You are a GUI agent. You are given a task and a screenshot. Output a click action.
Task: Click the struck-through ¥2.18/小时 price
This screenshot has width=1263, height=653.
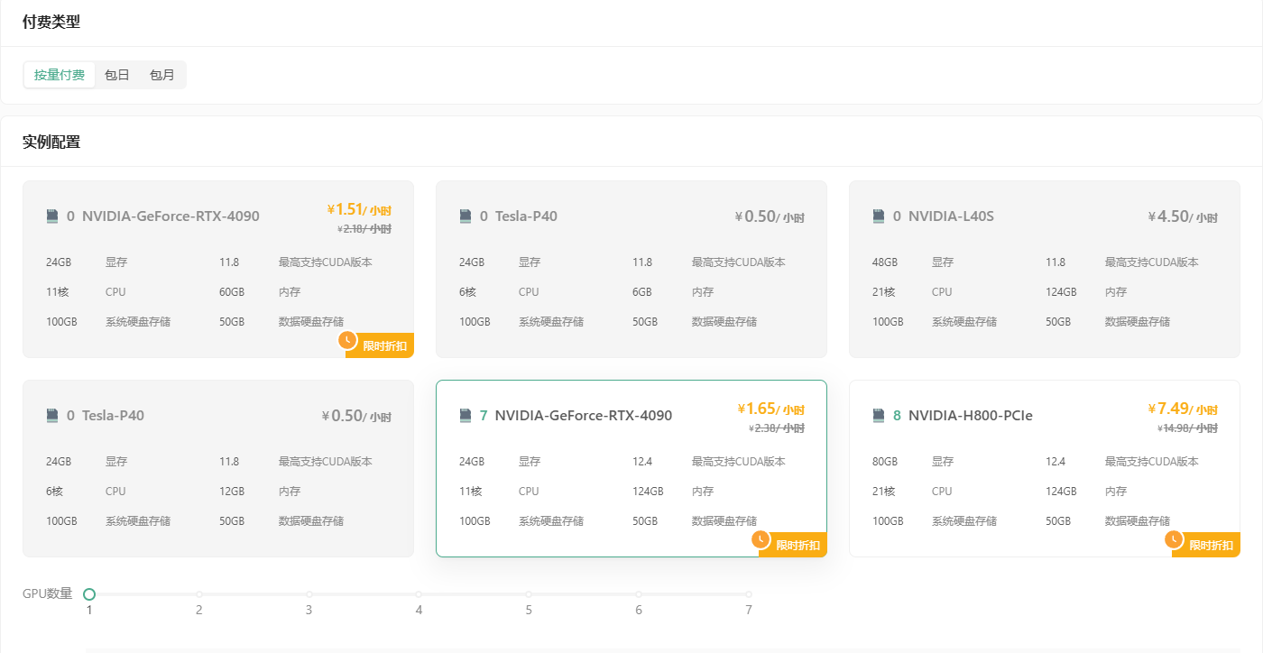[x=364, y=229]
